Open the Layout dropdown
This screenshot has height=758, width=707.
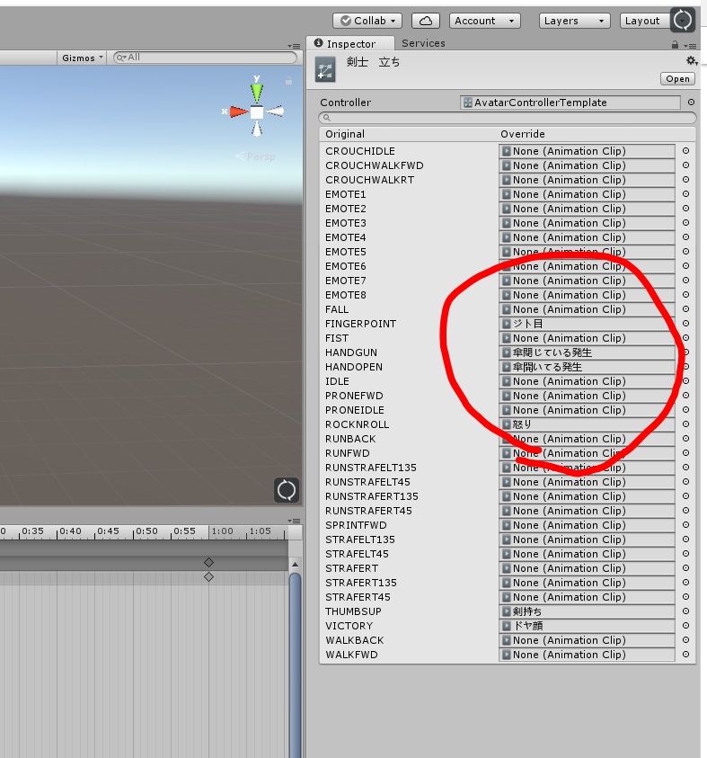645,21
